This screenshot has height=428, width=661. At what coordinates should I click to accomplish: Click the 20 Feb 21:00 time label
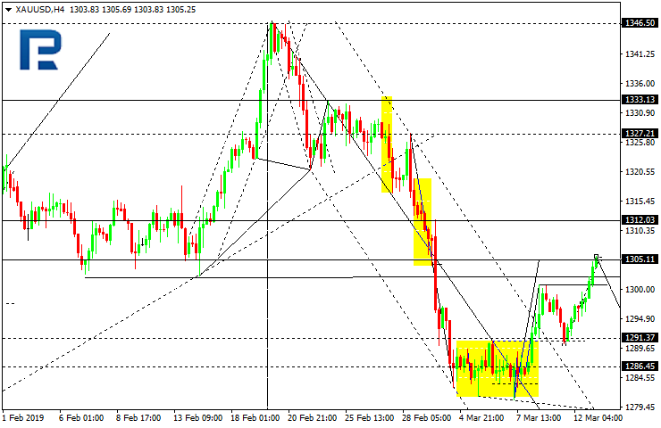[313, 418]
